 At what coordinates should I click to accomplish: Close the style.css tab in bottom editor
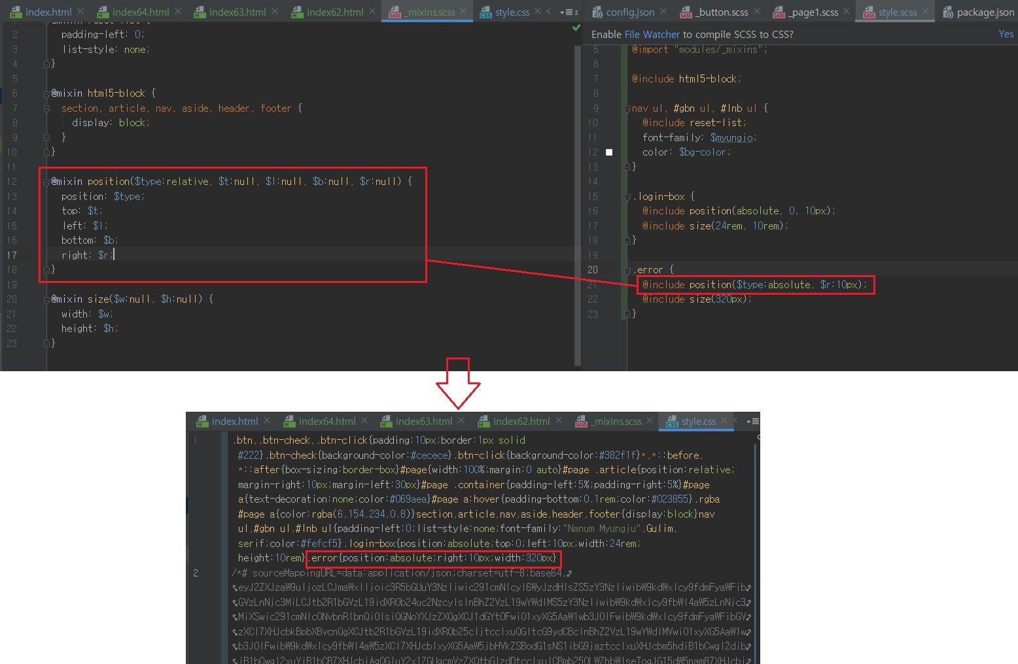724,421
